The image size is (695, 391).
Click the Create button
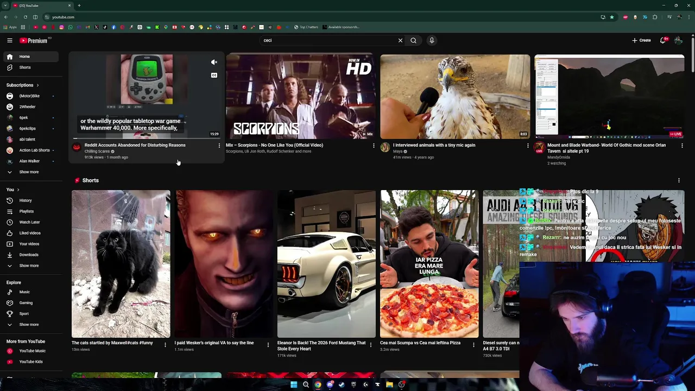(641, 40)
